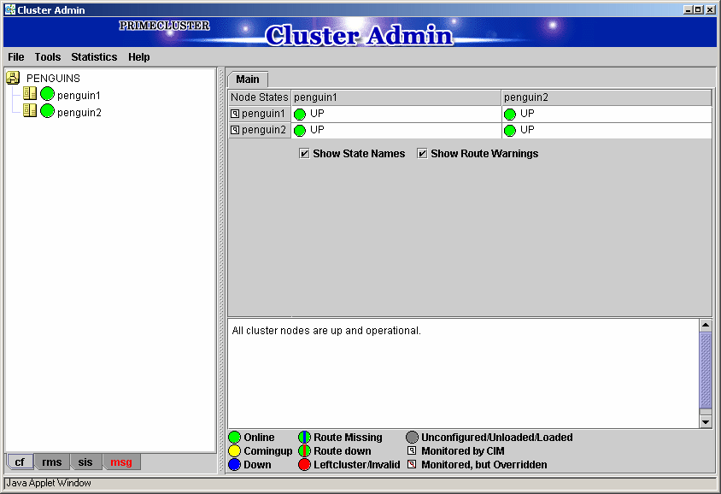
Task: Click the red Leftcluster/Invalid legend circle
Action: 304,465
